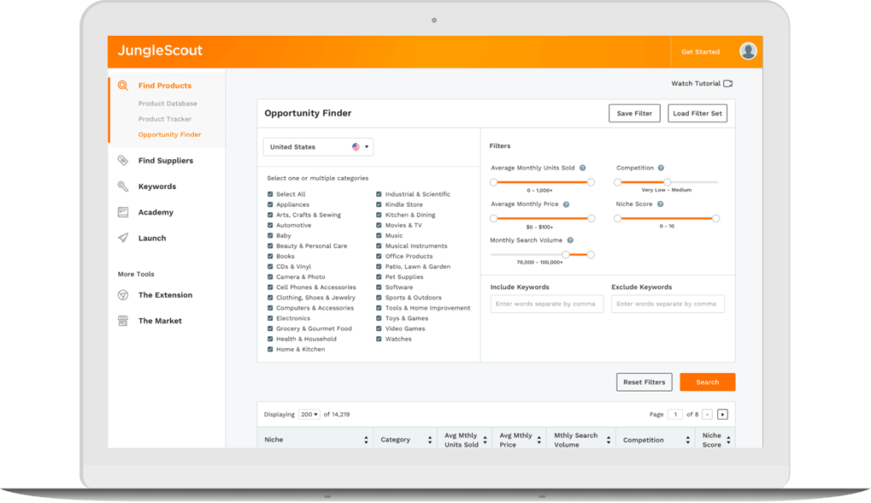Open Find Products section

[x=164, y=86]
